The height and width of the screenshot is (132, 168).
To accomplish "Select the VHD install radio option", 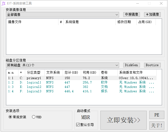I will pos(37,117).
